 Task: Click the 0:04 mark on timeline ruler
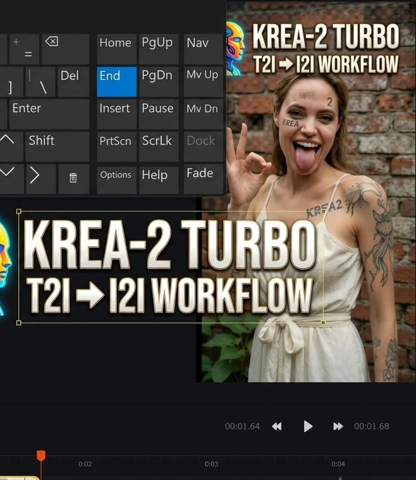[338, 464]
